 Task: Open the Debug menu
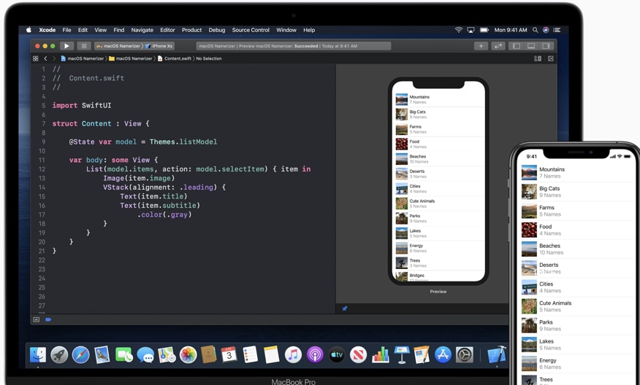coord(217,30)
